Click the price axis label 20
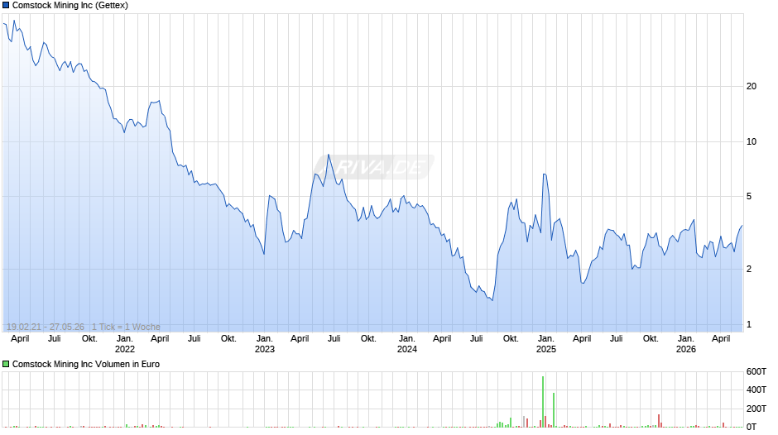778x435 pixels. pyautogui.click(x=752, y=86)
